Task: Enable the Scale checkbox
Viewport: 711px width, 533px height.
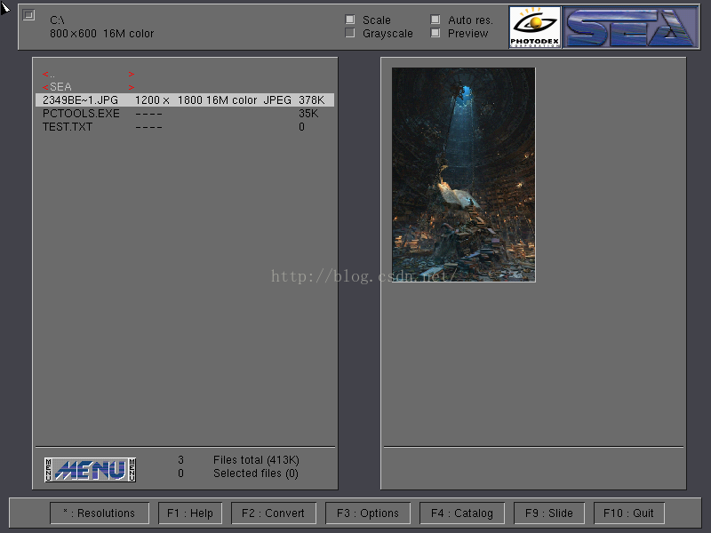Action: click(x=350, y=20)
